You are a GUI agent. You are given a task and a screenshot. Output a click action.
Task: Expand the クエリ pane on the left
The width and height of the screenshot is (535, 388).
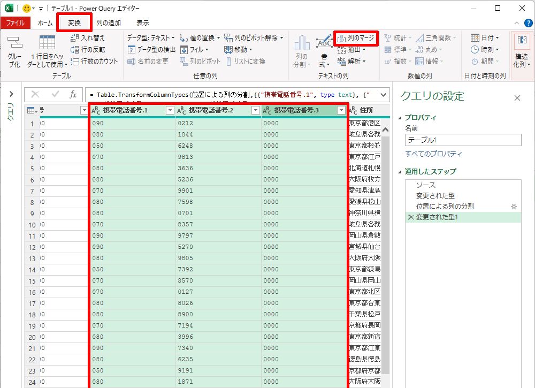tap(11, 94)
